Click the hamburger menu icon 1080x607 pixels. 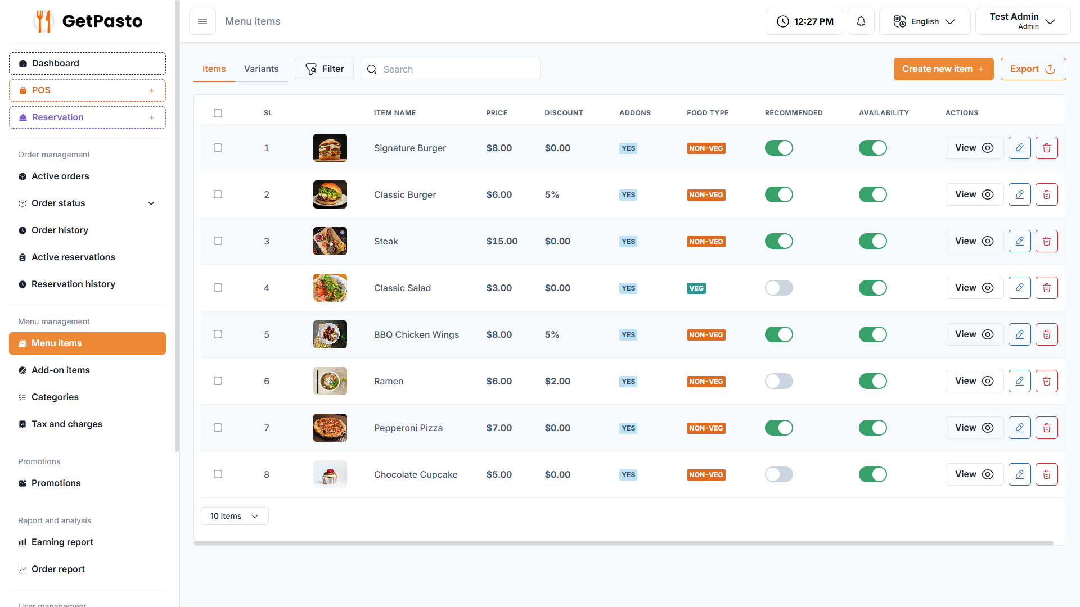202,21
